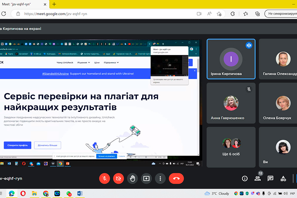The height and width of the screenshot is (198, 297).
Task: Click the green shield security tray icon
Action: pyautogui.click(x=247, y=193)
